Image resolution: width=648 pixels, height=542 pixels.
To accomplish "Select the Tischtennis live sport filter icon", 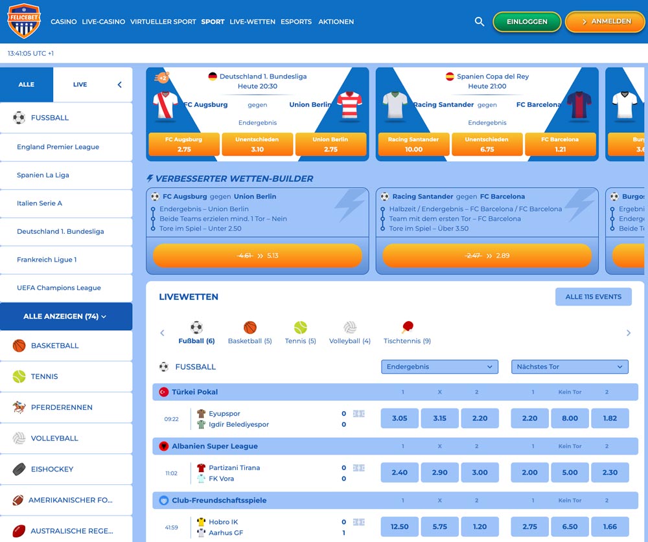I will click(x=407, y=327).
